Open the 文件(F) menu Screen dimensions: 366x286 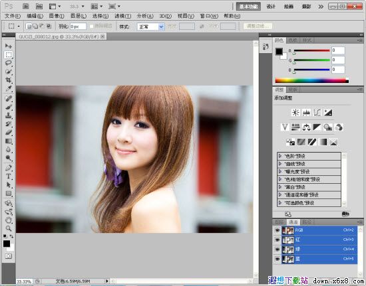pyautogui.click(x=13, y=16)
